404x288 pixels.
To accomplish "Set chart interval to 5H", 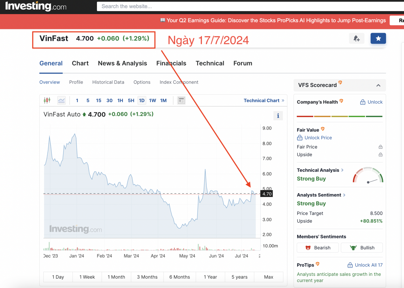I will (x=131, y=100).
